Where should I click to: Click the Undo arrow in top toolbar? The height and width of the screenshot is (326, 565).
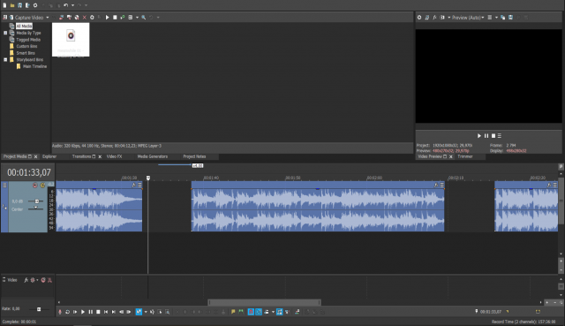pyautogui.click(x=65, y=5)
